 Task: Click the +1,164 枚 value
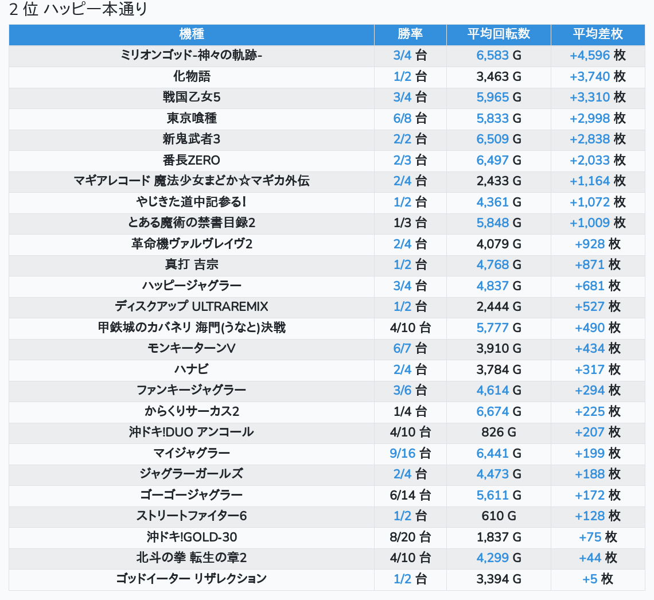[598, 181]
